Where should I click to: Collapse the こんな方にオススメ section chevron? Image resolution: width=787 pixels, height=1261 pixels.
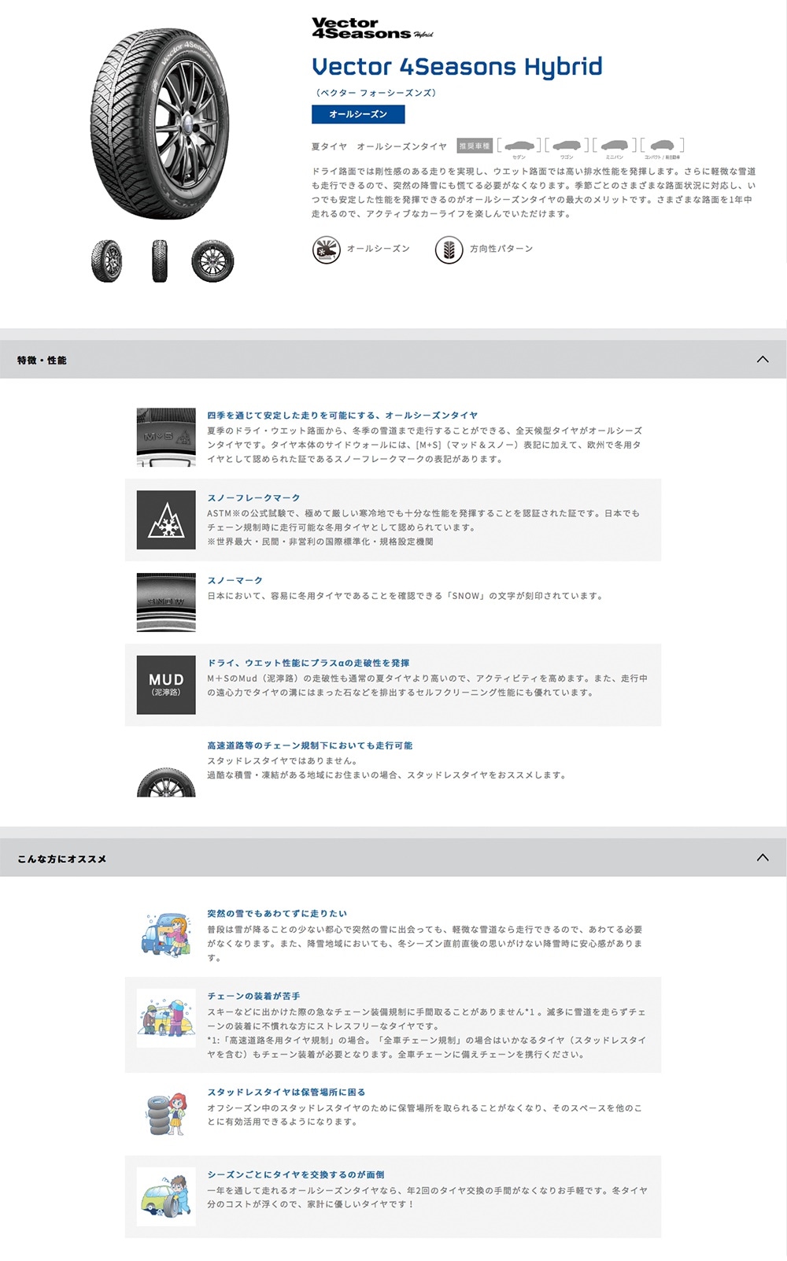click(x=763, y=857)
